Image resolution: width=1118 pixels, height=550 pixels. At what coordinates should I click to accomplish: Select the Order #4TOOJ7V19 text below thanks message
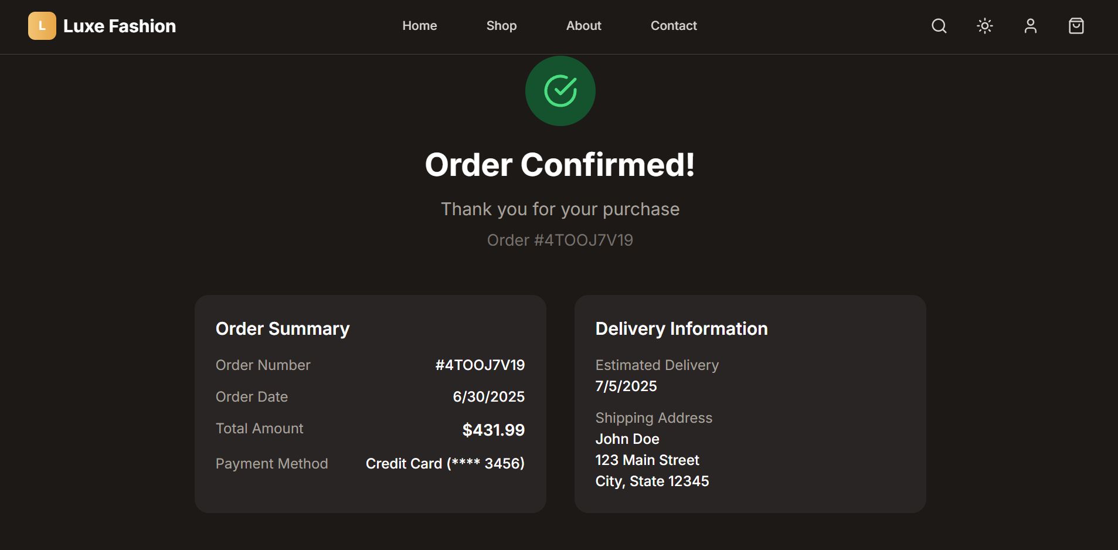point(560,240)
